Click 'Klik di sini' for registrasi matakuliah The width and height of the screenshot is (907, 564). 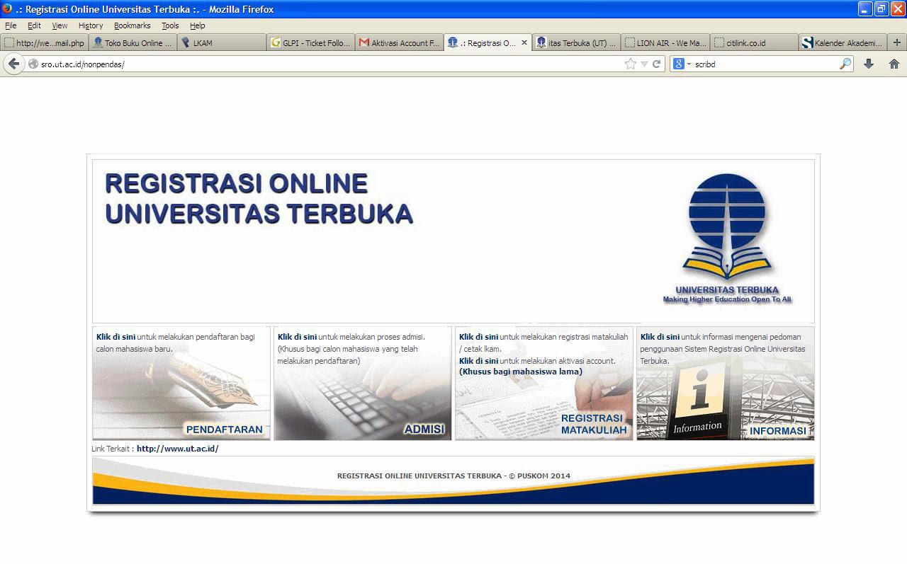tap(478, 337)
